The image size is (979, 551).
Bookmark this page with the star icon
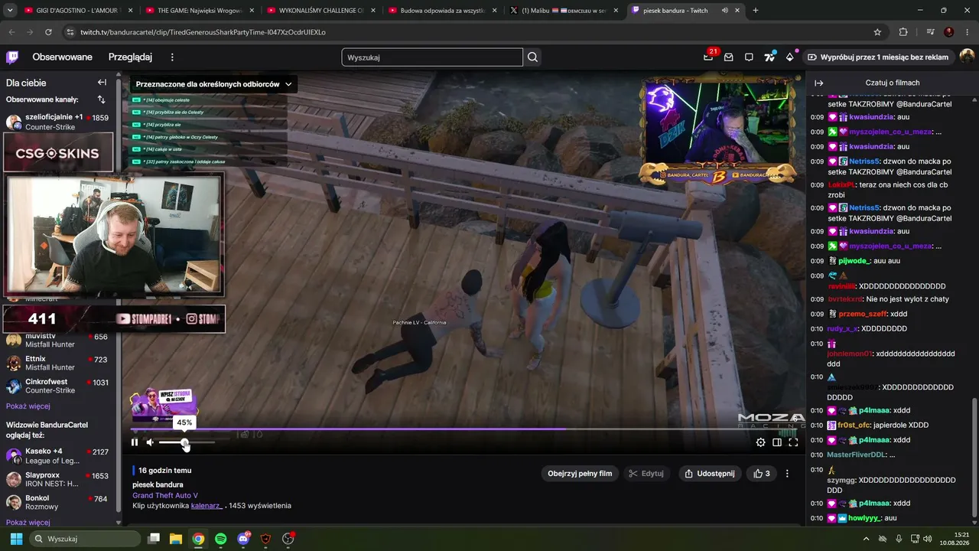[x=877, y=32]
